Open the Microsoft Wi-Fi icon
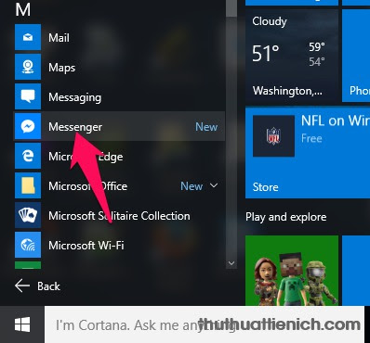 [28, 245]
